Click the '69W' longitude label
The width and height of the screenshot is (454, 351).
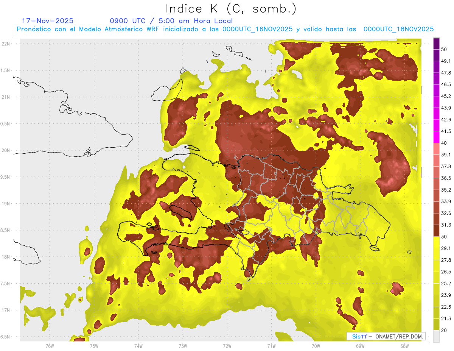pyautogui.click(x=360, y=346)
